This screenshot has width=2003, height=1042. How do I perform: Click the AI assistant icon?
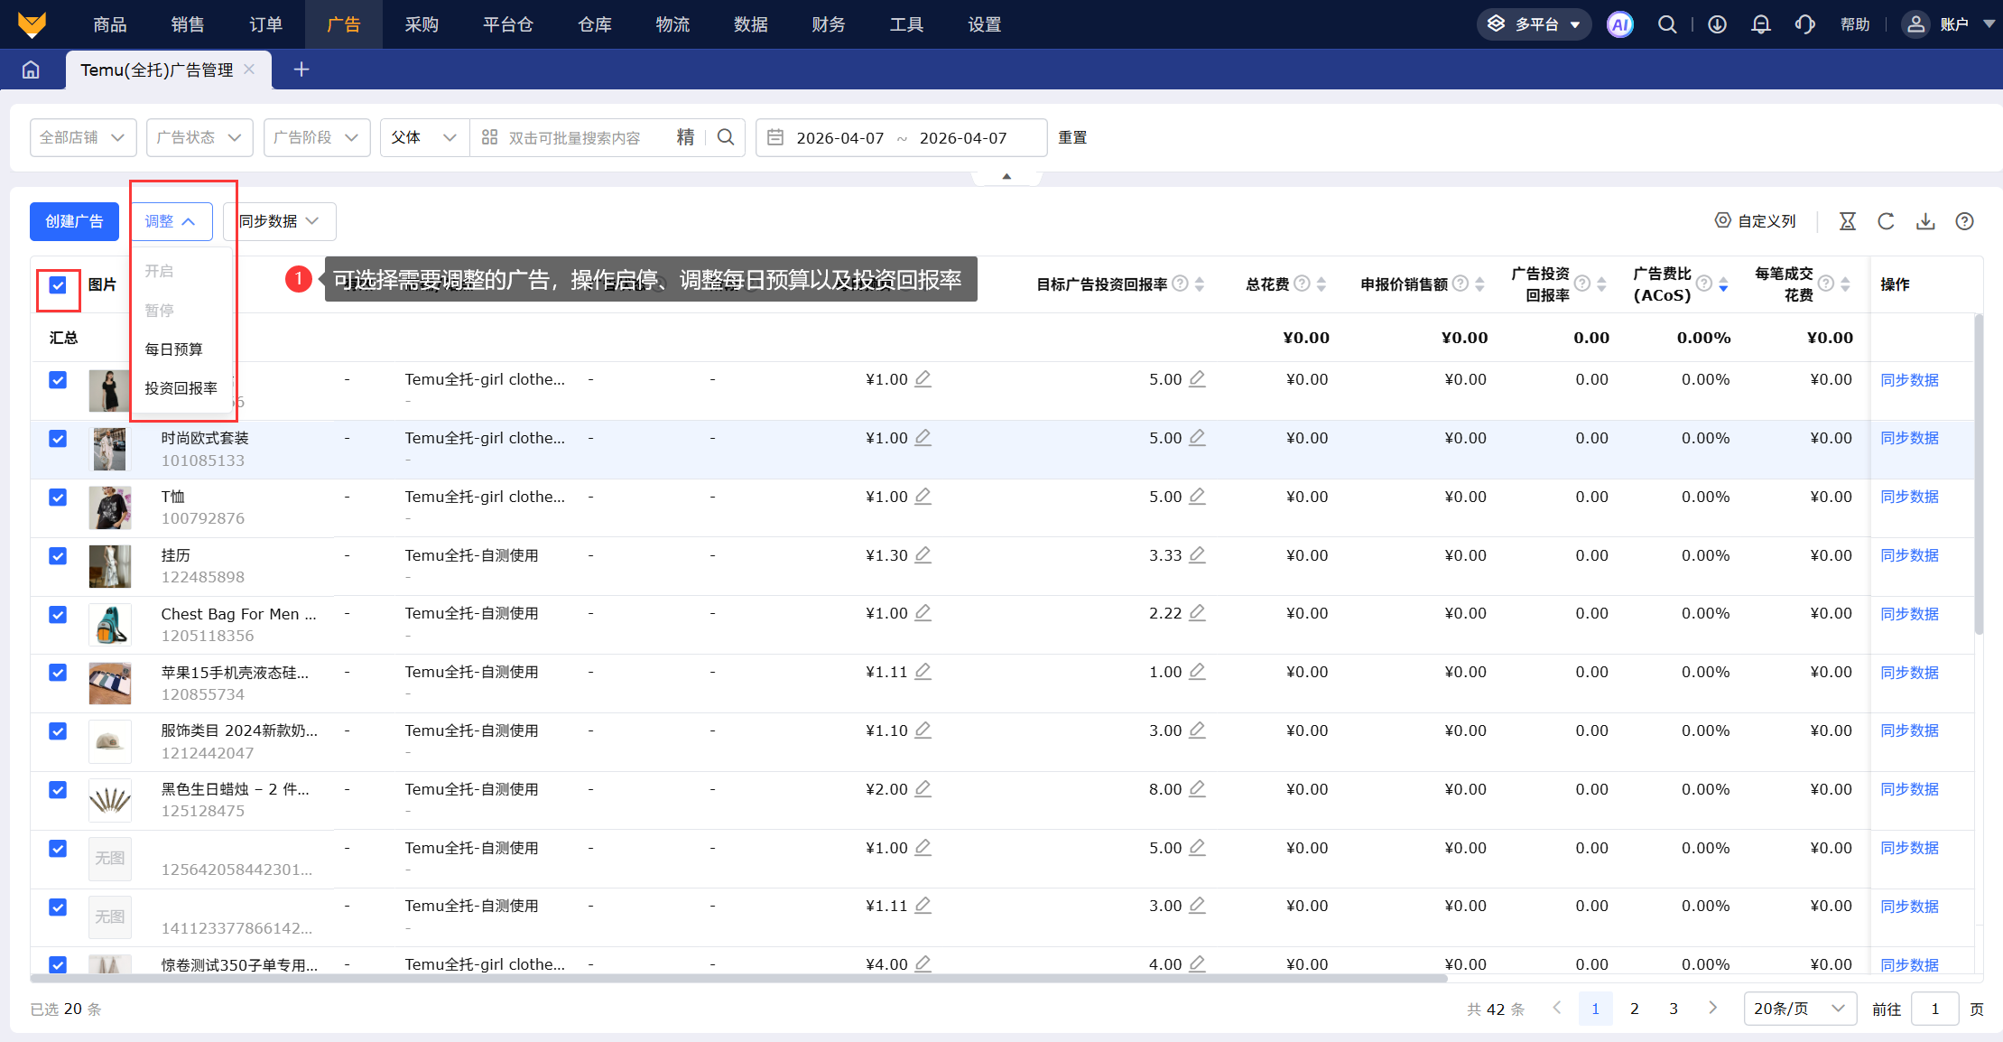click(1619, 24)
